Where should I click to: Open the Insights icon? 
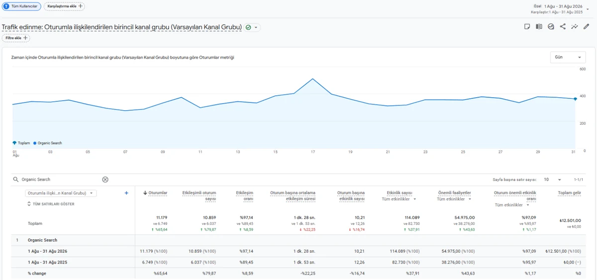click(x=551, y=27)
